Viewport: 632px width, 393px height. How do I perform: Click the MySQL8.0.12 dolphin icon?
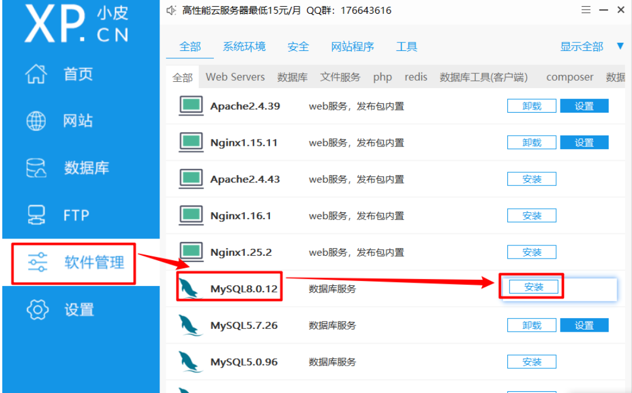click(190, 288)
